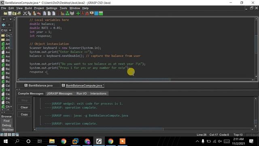
Task: Open the View menu
Action: click(x=19, y=8)
